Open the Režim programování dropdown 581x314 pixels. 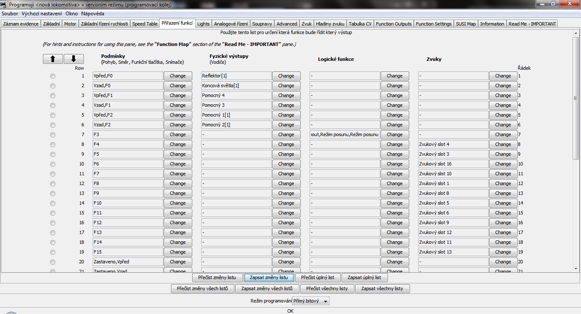pyautogui.click(x=311, y=301)
